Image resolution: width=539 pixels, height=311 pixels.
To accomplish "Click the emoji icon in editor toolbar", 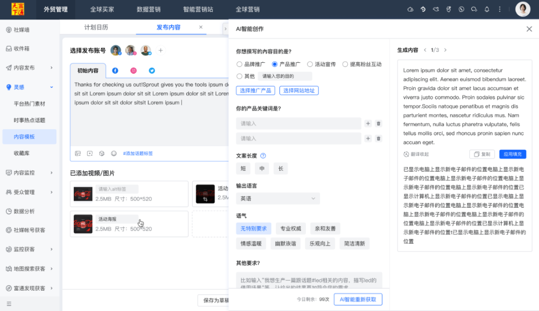I will (114, 153).
